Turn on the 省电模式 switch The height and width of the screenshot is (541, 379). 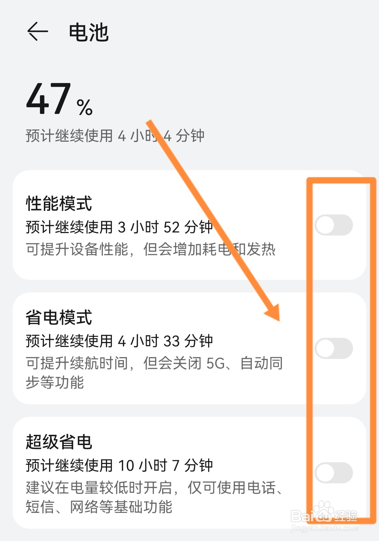pos(333,348)
